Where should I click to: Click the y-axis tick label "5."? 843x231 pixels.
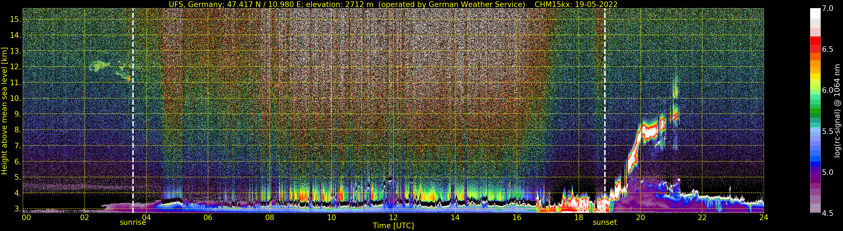tap(17, 177)
